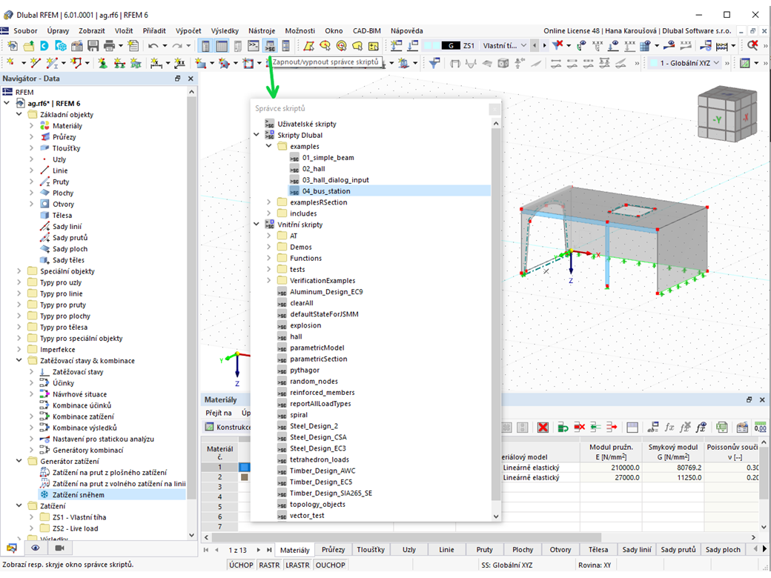Click the blue color swatch of material 1
771x578 pixels.
[x=244, y=468]
